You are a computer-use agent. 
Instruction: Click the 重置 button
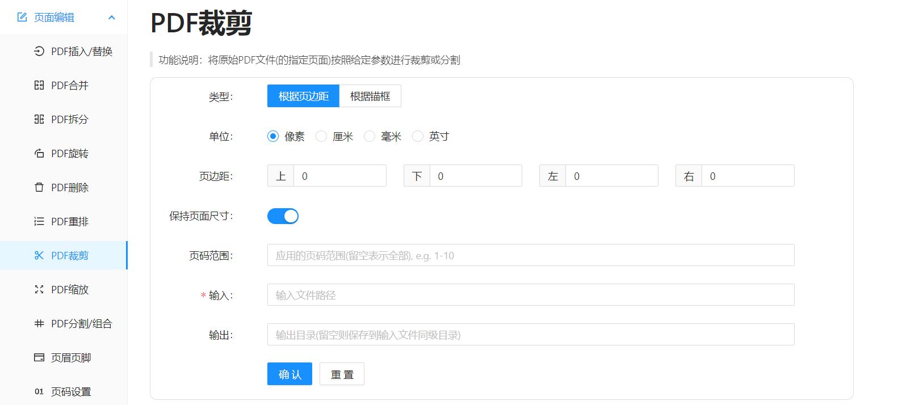coord(342,374)
